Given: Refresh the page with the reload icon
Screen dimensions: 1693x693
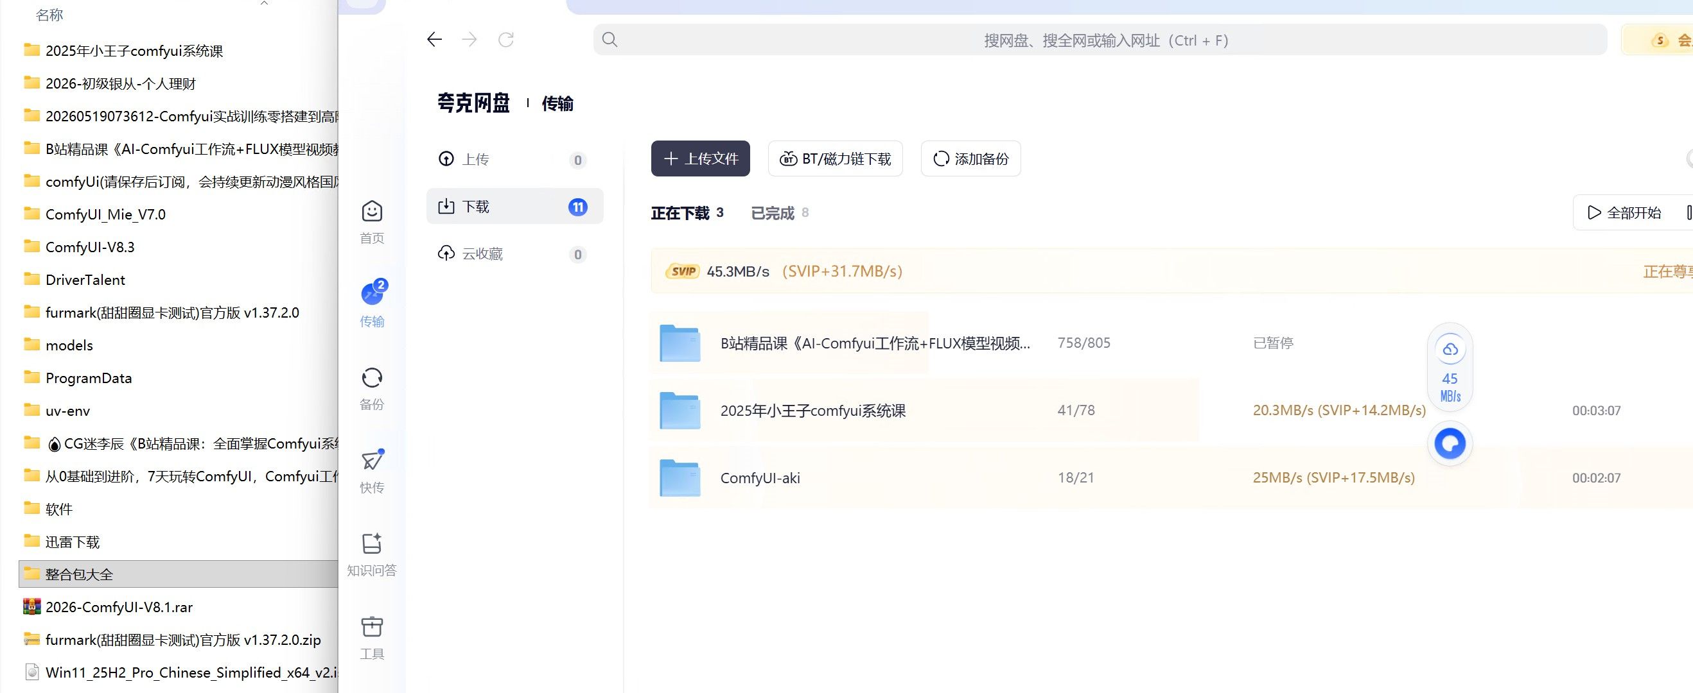Looking at the screenshot, I should point(505,40).
